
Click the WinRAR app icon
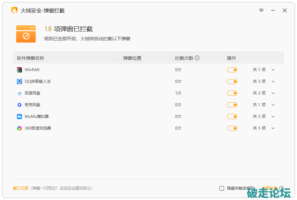(x=19, y=70)
